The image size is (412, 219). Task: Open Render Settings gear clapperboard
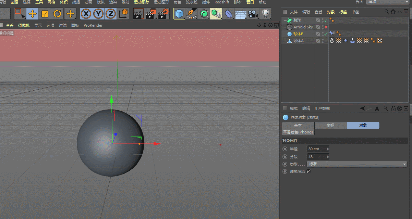pos(163,14)
